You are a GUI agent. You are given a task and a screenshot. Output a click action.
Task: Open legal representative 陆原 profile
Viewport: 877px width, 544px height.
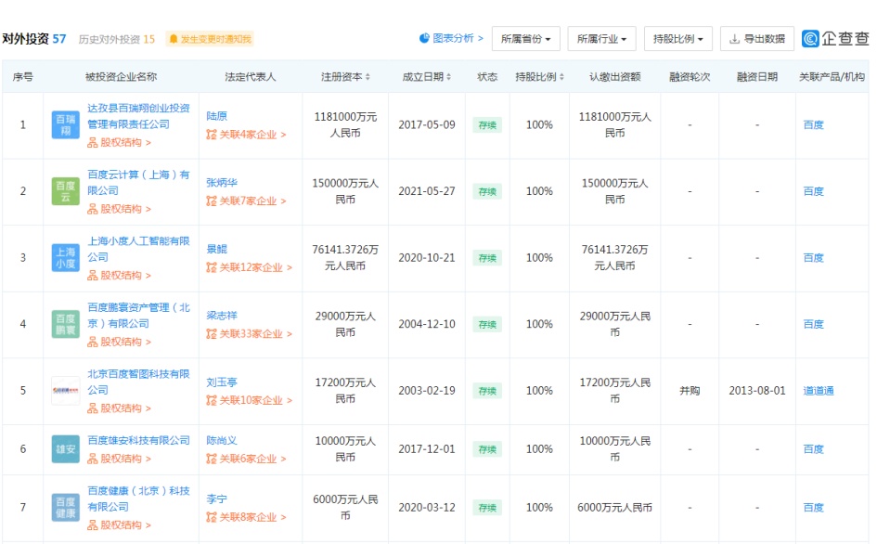point(216,116)
